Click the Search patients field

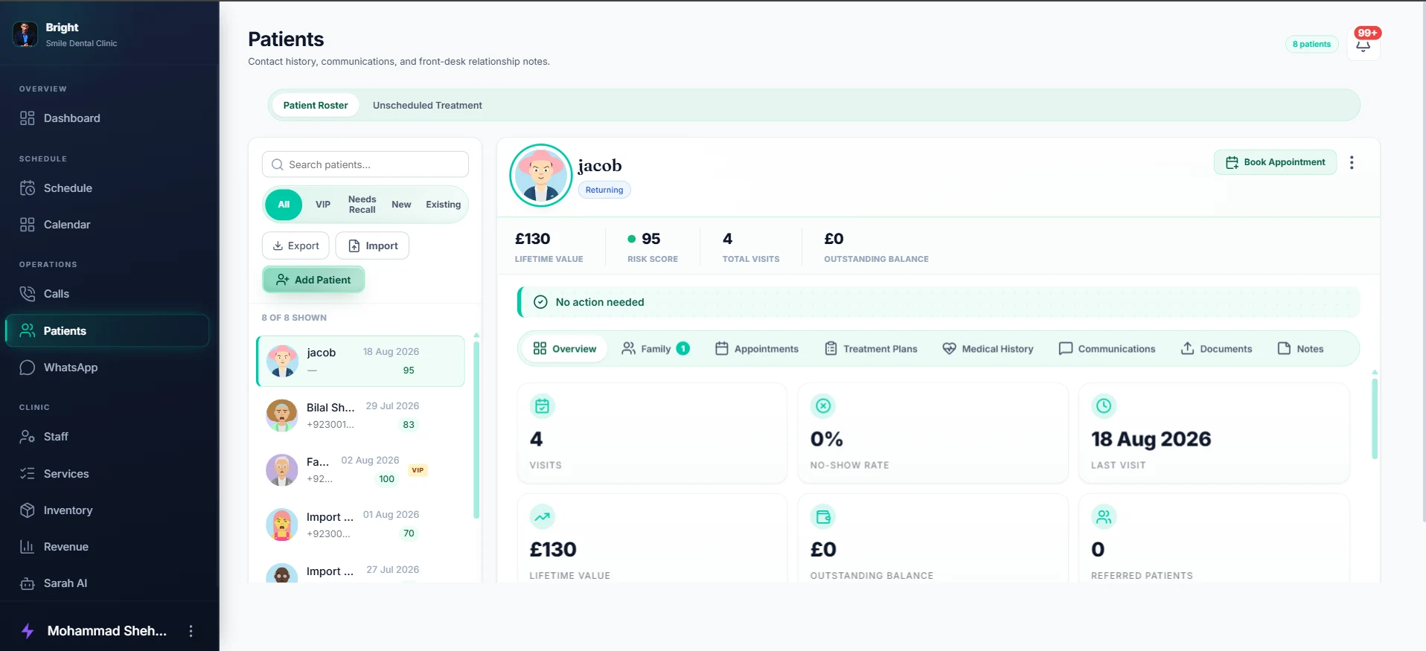(365, 164)
